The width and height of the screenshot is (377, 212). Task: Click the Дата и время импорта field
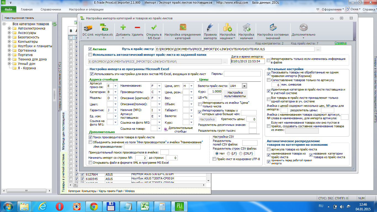click(x=248, y=61)
